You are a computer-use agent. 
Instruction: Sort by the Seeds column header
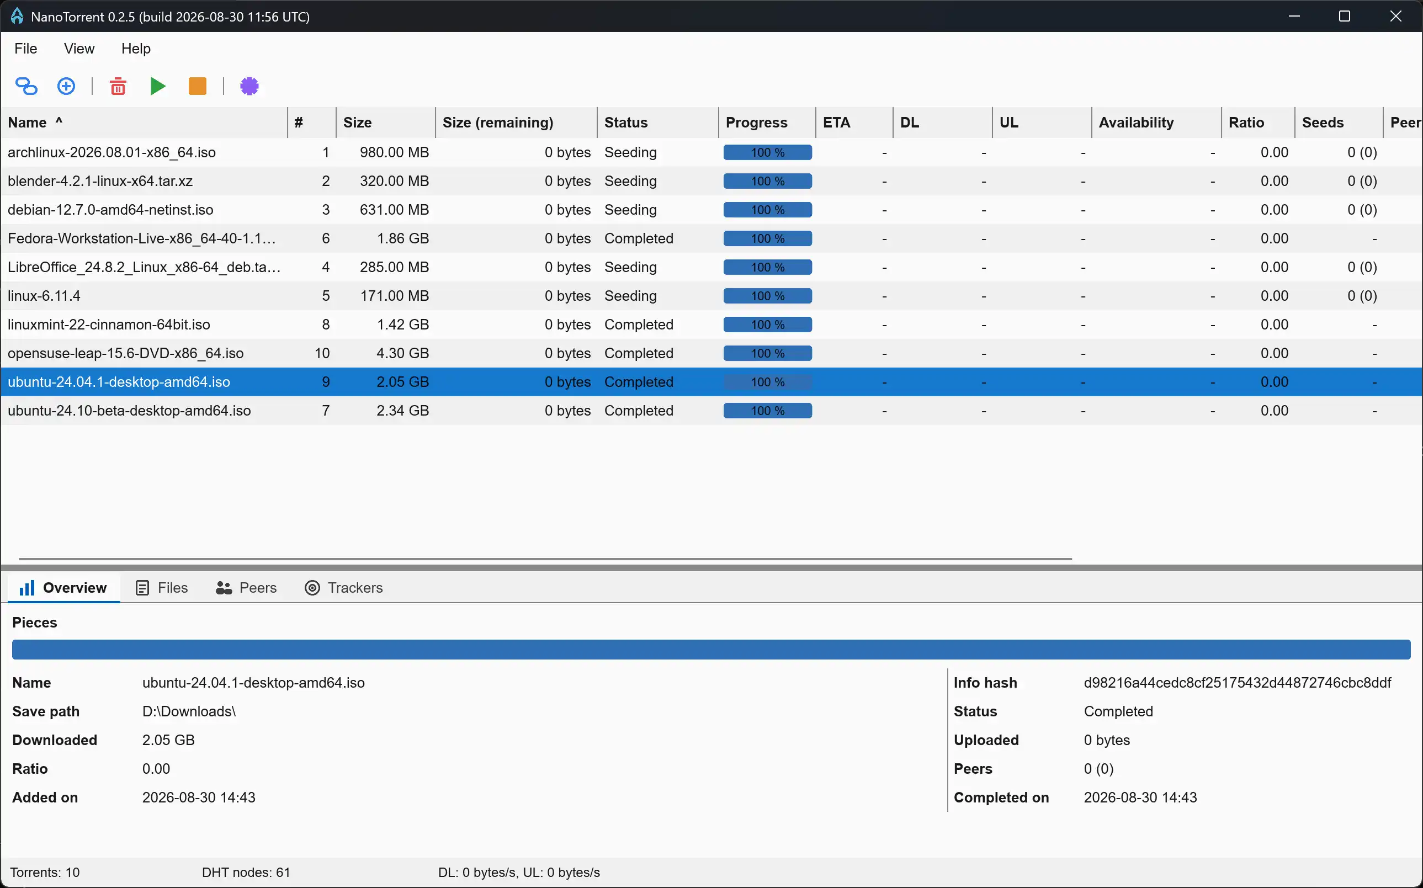click(x=1339, y=123)
